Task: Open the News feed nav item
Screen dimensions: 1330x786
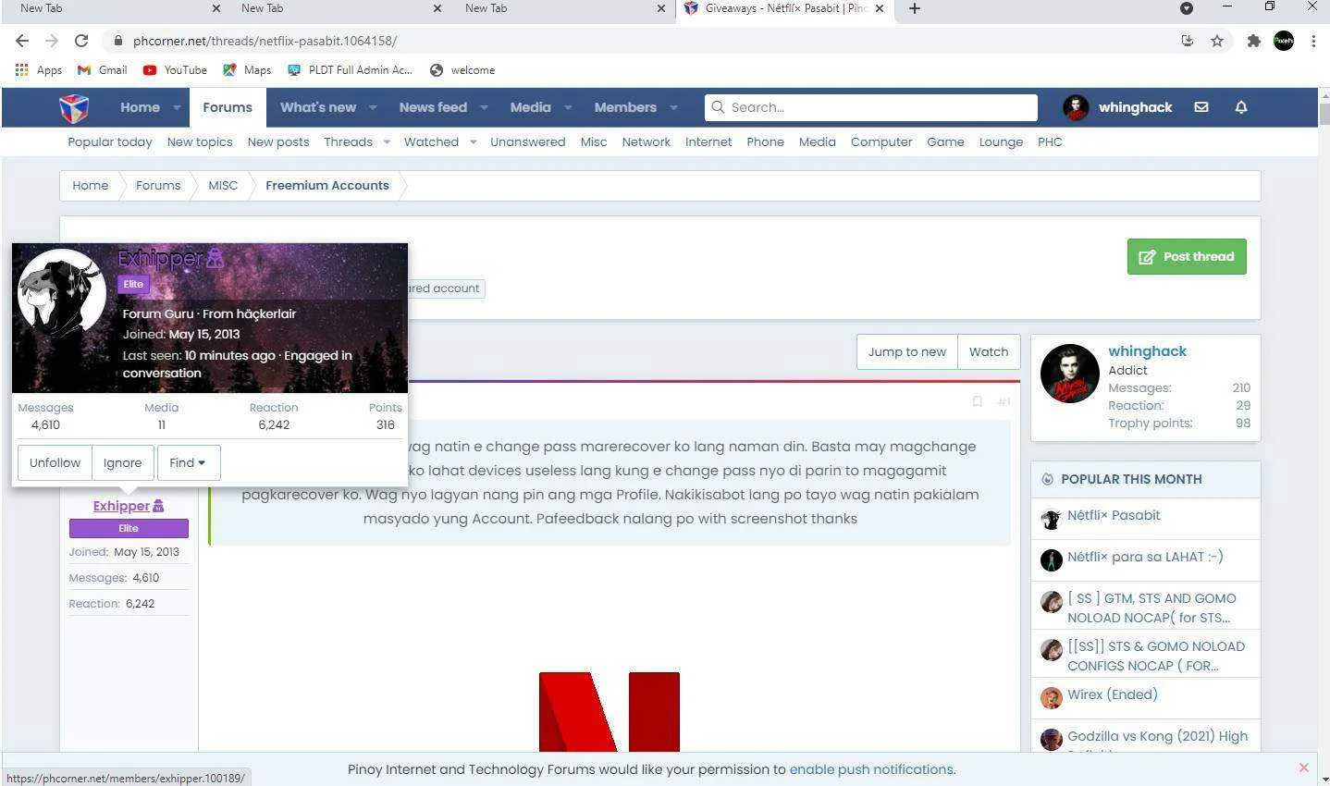Action: pos(433,107)
